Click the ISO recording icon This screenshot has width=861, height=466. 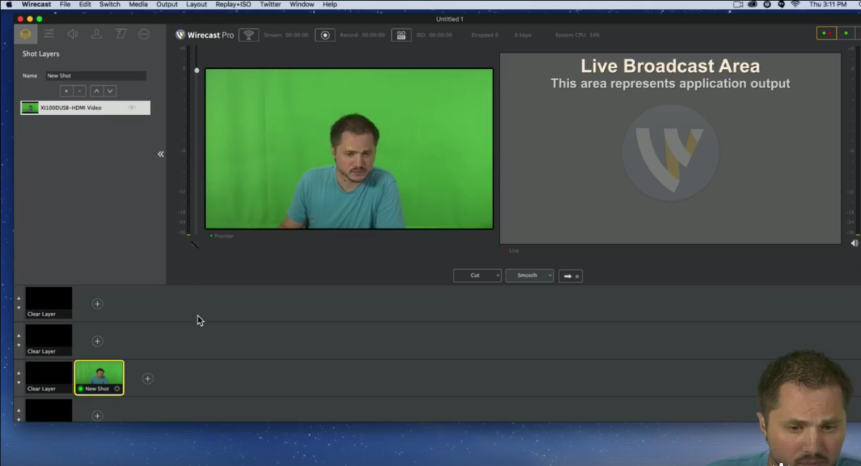(x=401, y=35)
